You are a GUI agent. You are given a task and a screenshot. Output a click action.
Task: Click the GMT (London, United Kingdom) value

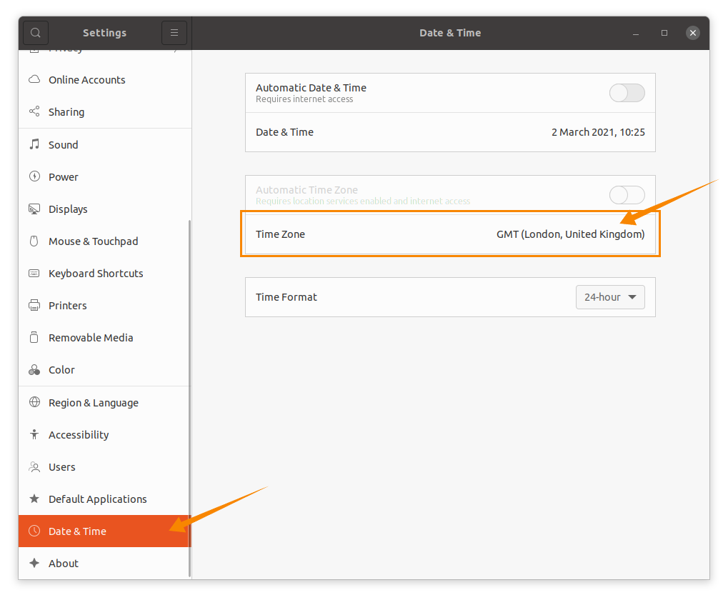point(571,234)
